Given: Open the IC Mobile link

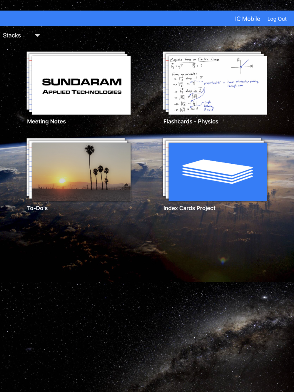Looking at the screenshot, I should tap(247, 19).
